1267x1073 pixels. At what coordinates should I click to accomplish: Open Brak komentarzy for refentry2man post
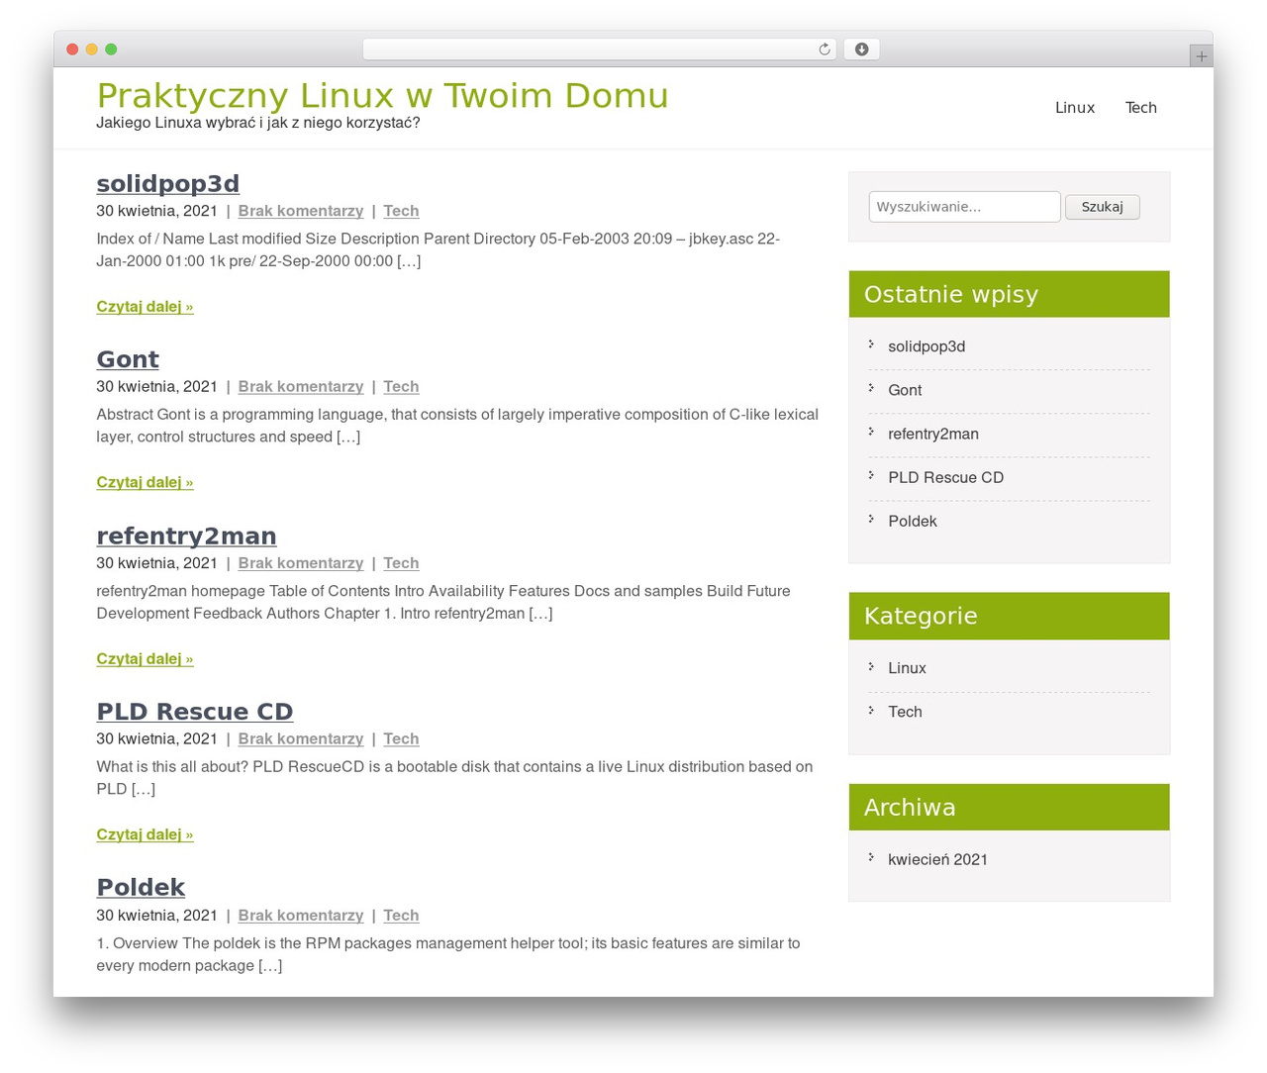pyautogui.click(x=301, y=563)
